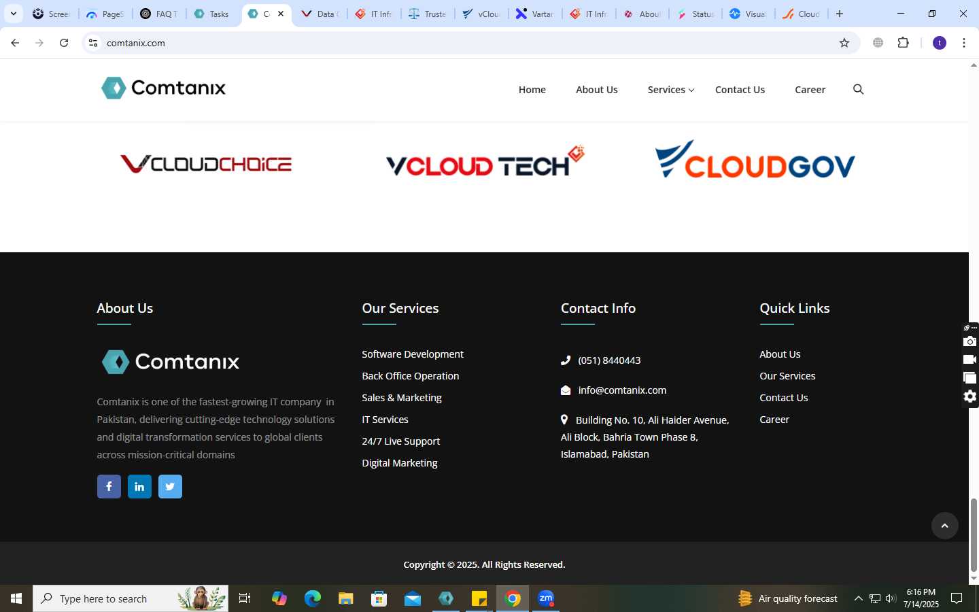Image resolution: width=979 pixels, height=612 pixels.
Task: Open a new browser tab
Action: pos(840,14)
